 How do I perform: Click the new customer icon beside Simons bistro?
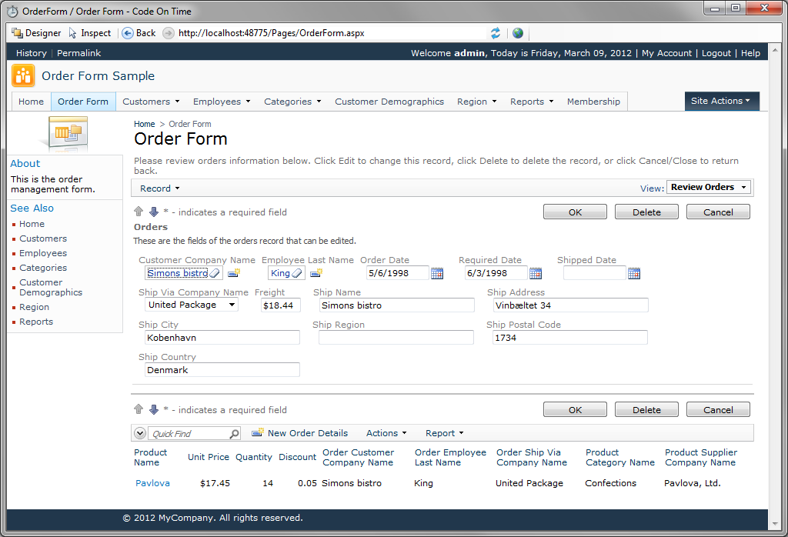[x=234, y=273]
